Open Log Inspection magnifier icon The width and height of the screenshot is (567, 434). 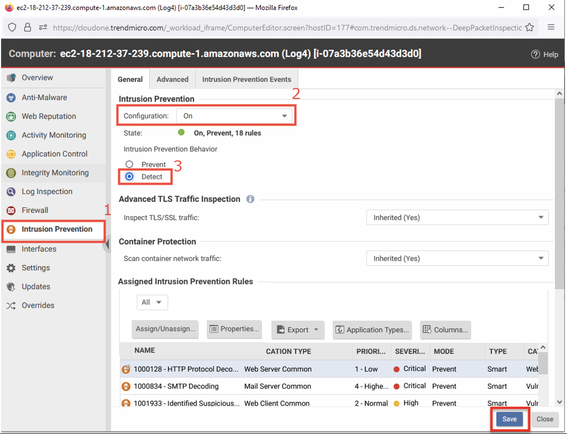[x=11, y=192]
